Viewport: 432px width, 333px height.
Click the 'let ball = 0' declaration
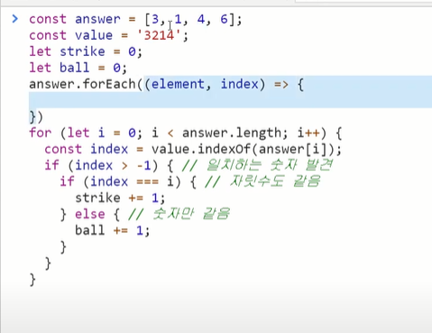click(78, 68)
